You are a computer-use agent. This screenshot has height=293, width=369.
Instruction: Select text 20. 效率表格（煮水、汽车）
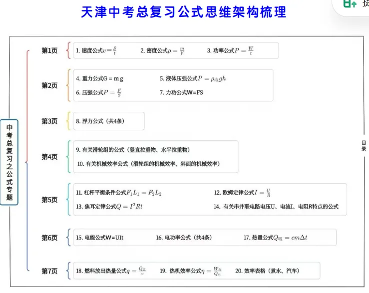pos(267,271)
